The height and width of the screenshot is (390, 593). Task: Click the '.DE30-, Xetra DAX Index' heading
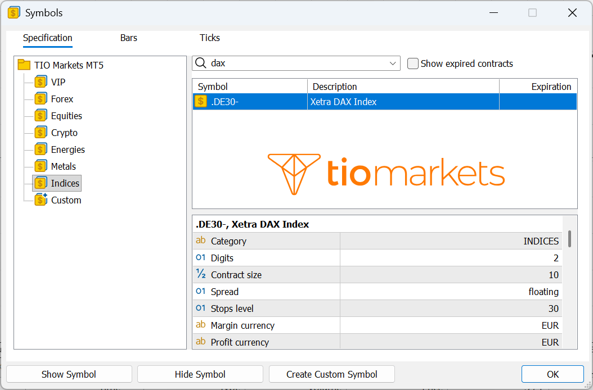click(252, 224)
